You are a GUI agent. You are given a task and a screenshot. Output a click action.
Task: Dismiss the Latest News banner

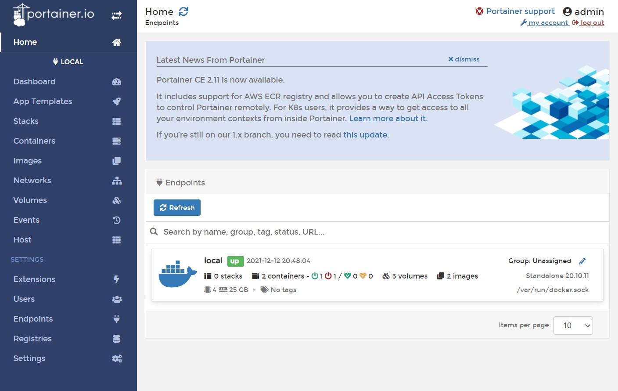click(x=463, y=59)
